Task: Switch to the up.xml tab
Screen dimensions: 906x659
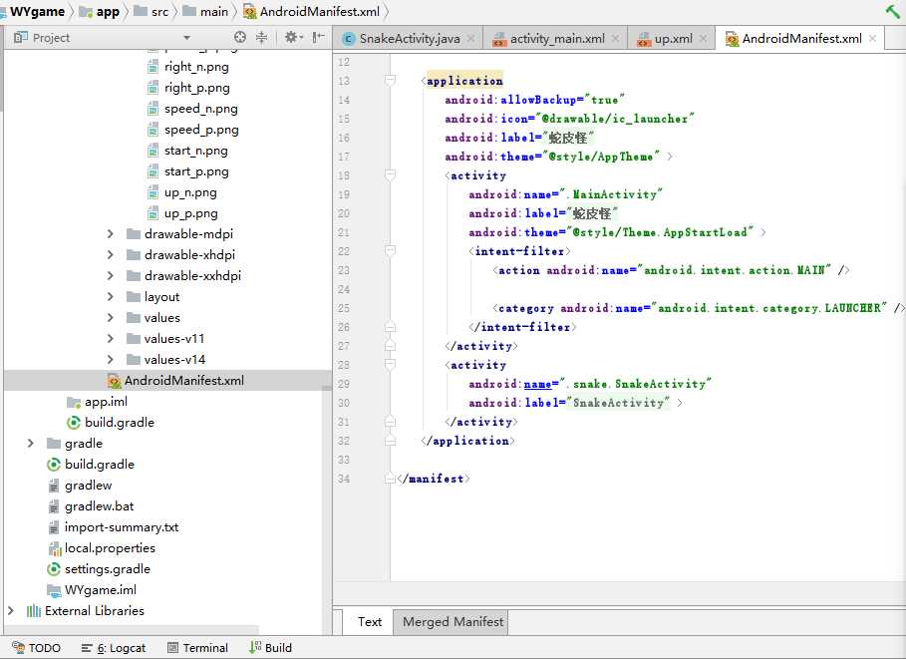Action: coord(673,39)
